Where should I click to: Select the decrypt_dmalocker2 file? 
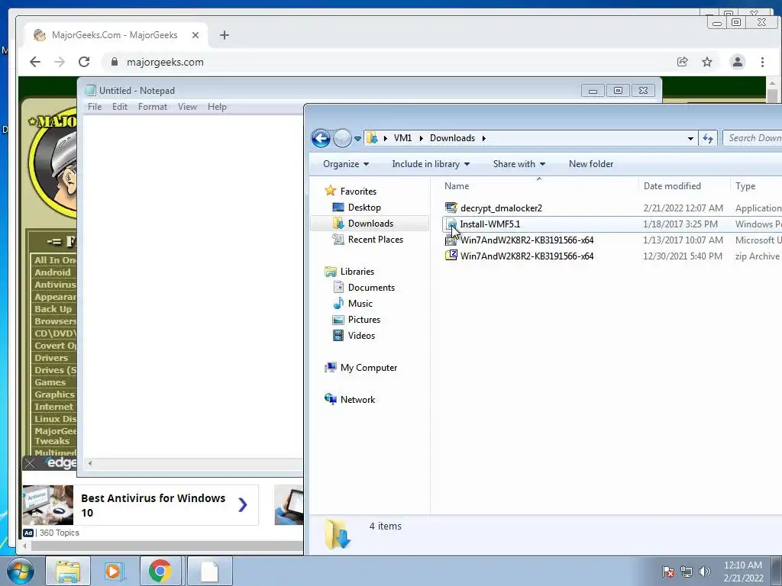click(501, 208)
